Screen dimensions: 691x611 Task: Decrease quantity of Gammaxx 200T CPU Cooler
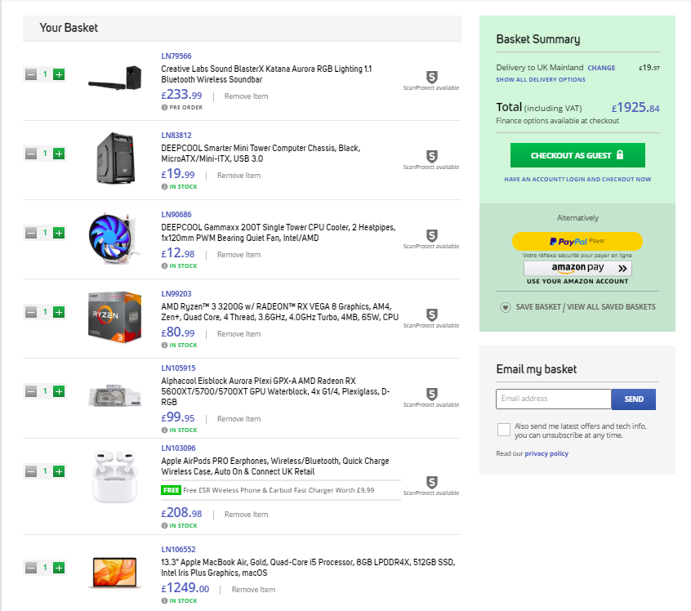[31, 233]
